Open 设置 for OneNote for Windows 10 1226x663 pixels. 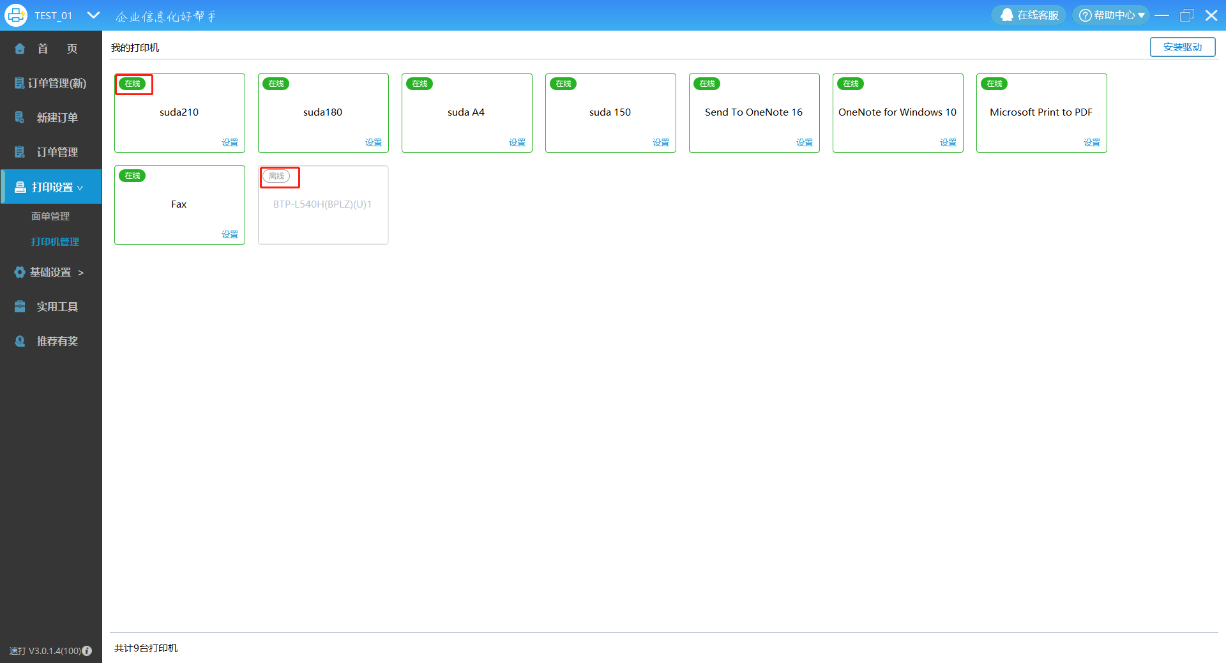point(948,142)
